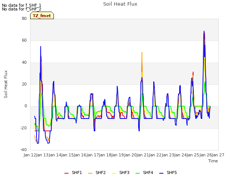Click the 0 y-axis tick label
Image resolution: width=241 pixels, height=180 pixels.
pos(26,106)
